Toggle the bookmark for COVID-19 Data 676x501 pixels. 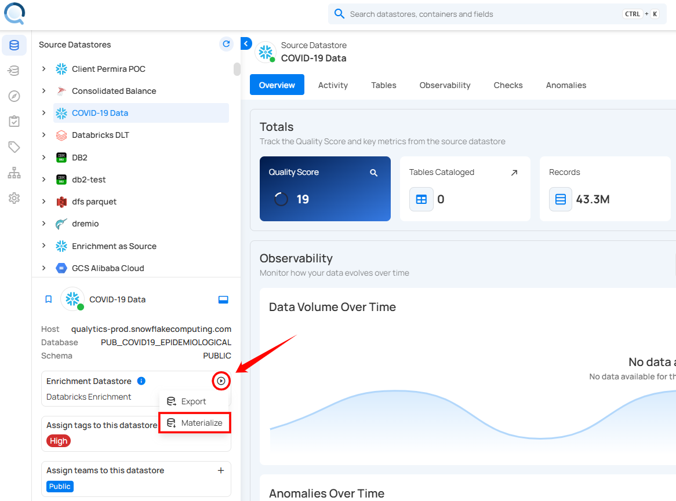pyautogui.click(x=49, y=299)
